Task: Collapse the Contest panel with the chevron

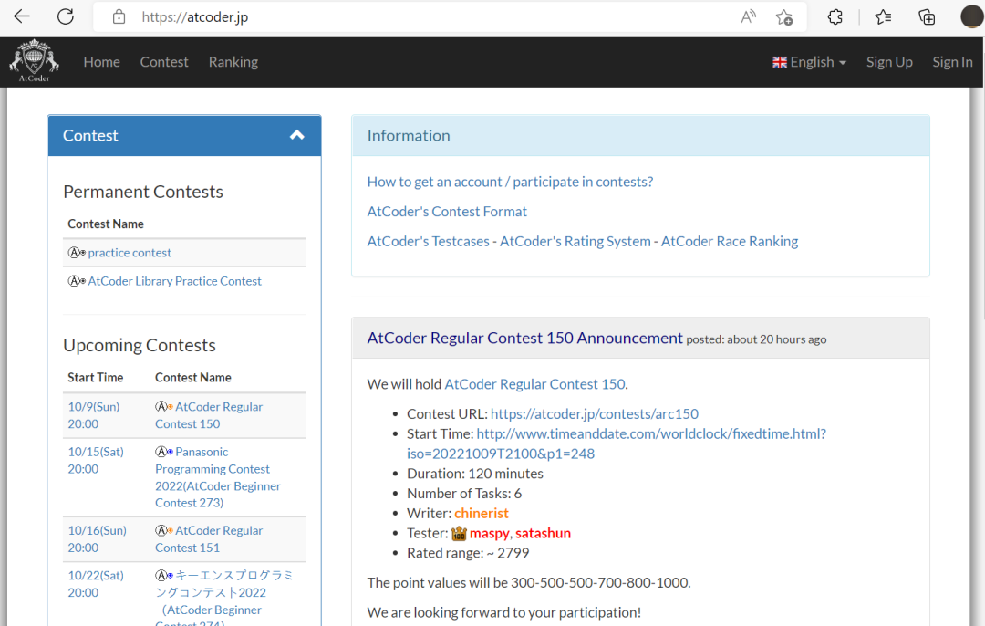Action: tap(297, 135)
